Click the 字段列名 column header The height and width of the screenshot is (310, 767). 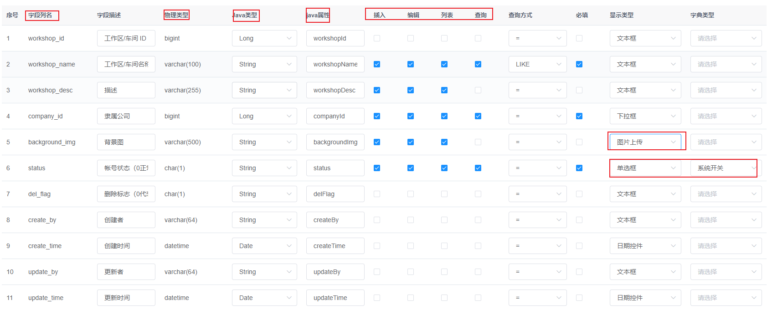pos(40,15)
